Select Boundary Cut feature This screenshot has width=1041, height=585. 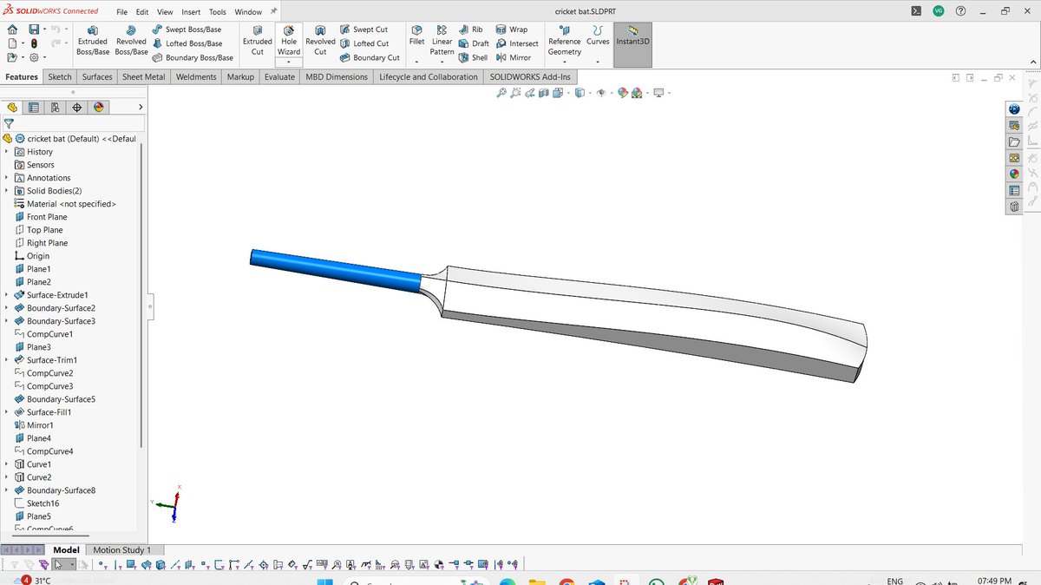(x=370, y=58)
